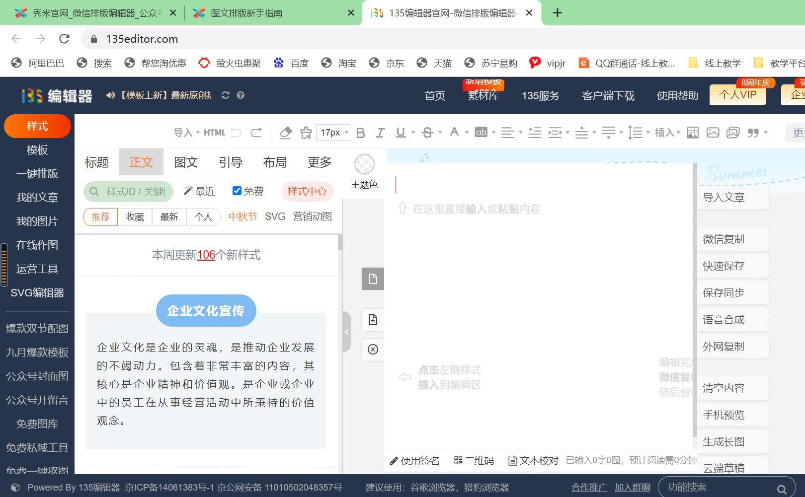
Task: Click the clear formatting eraser icon
Action: (285, 132)
